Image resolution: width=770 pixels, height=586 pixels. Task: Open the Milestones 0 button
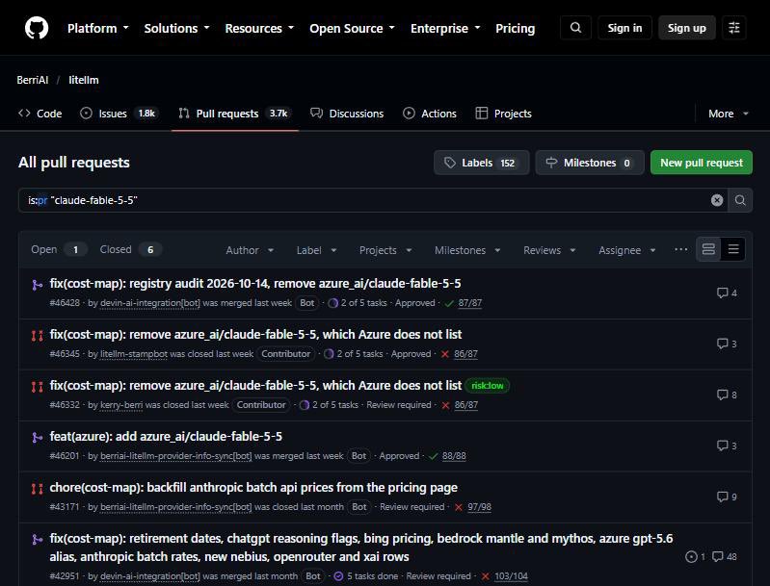coord(590,163)
